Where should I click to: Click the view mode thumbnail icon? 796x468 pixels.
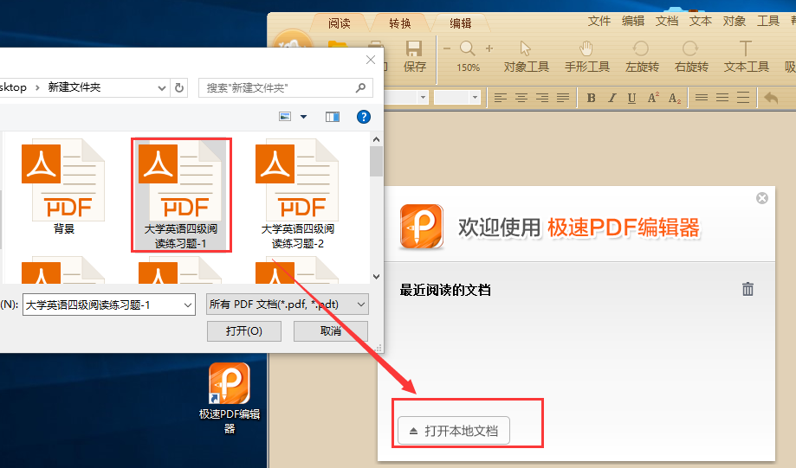[285, 117]
